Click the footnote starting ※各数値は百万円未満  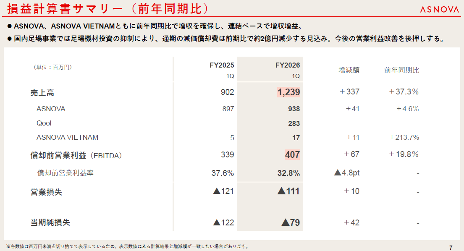tap(128, 246)
